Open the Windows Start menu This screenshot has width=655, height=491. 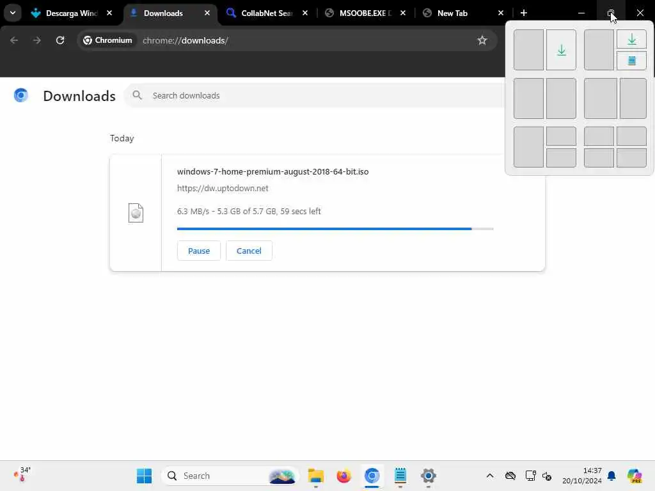point(144,476)
